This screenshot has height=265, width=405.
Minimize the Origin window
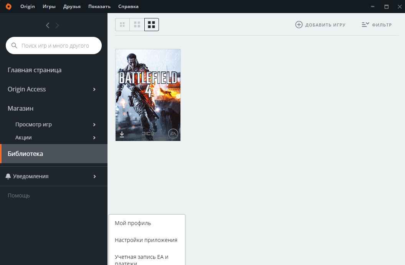(372, 7)
